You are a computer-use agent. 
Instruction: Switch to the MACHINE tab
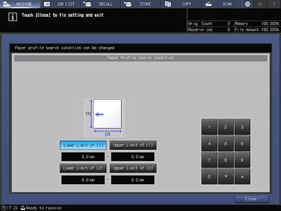tap(20, 4)
